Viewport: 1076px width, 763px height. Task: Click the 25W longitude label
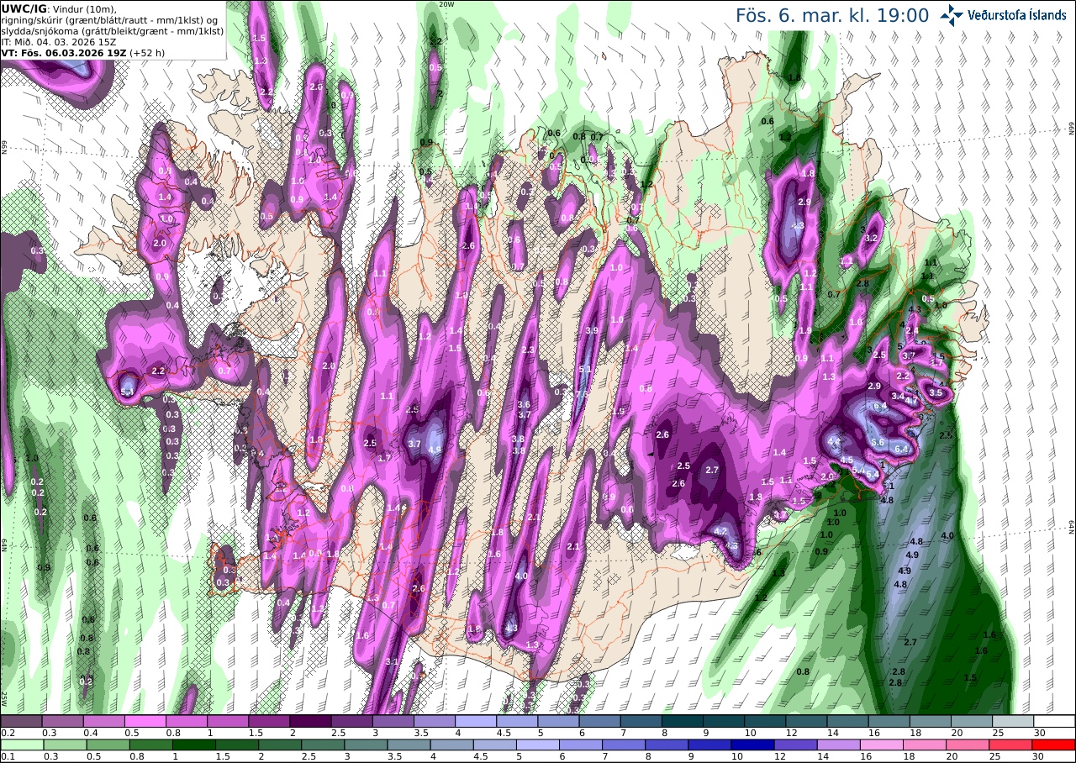coord(4,698)
